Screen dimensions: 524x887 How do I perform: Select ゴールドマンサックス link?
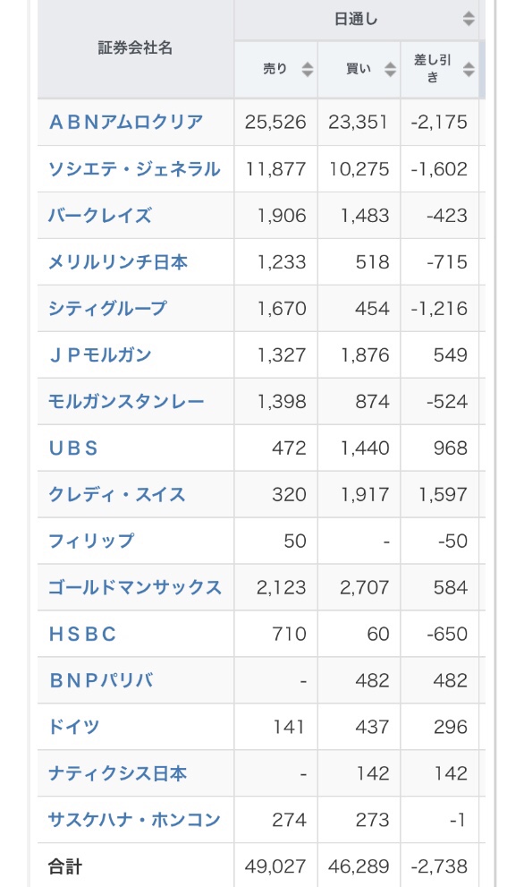tap(135, 587)
